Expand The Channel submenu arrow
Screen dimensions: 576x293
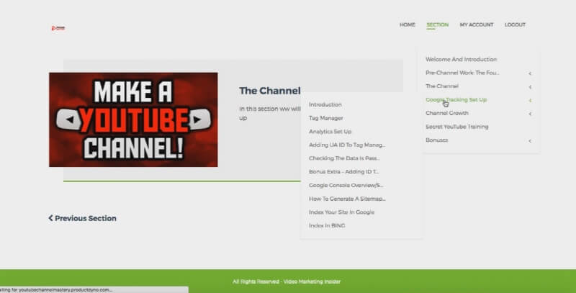[530, 87]
